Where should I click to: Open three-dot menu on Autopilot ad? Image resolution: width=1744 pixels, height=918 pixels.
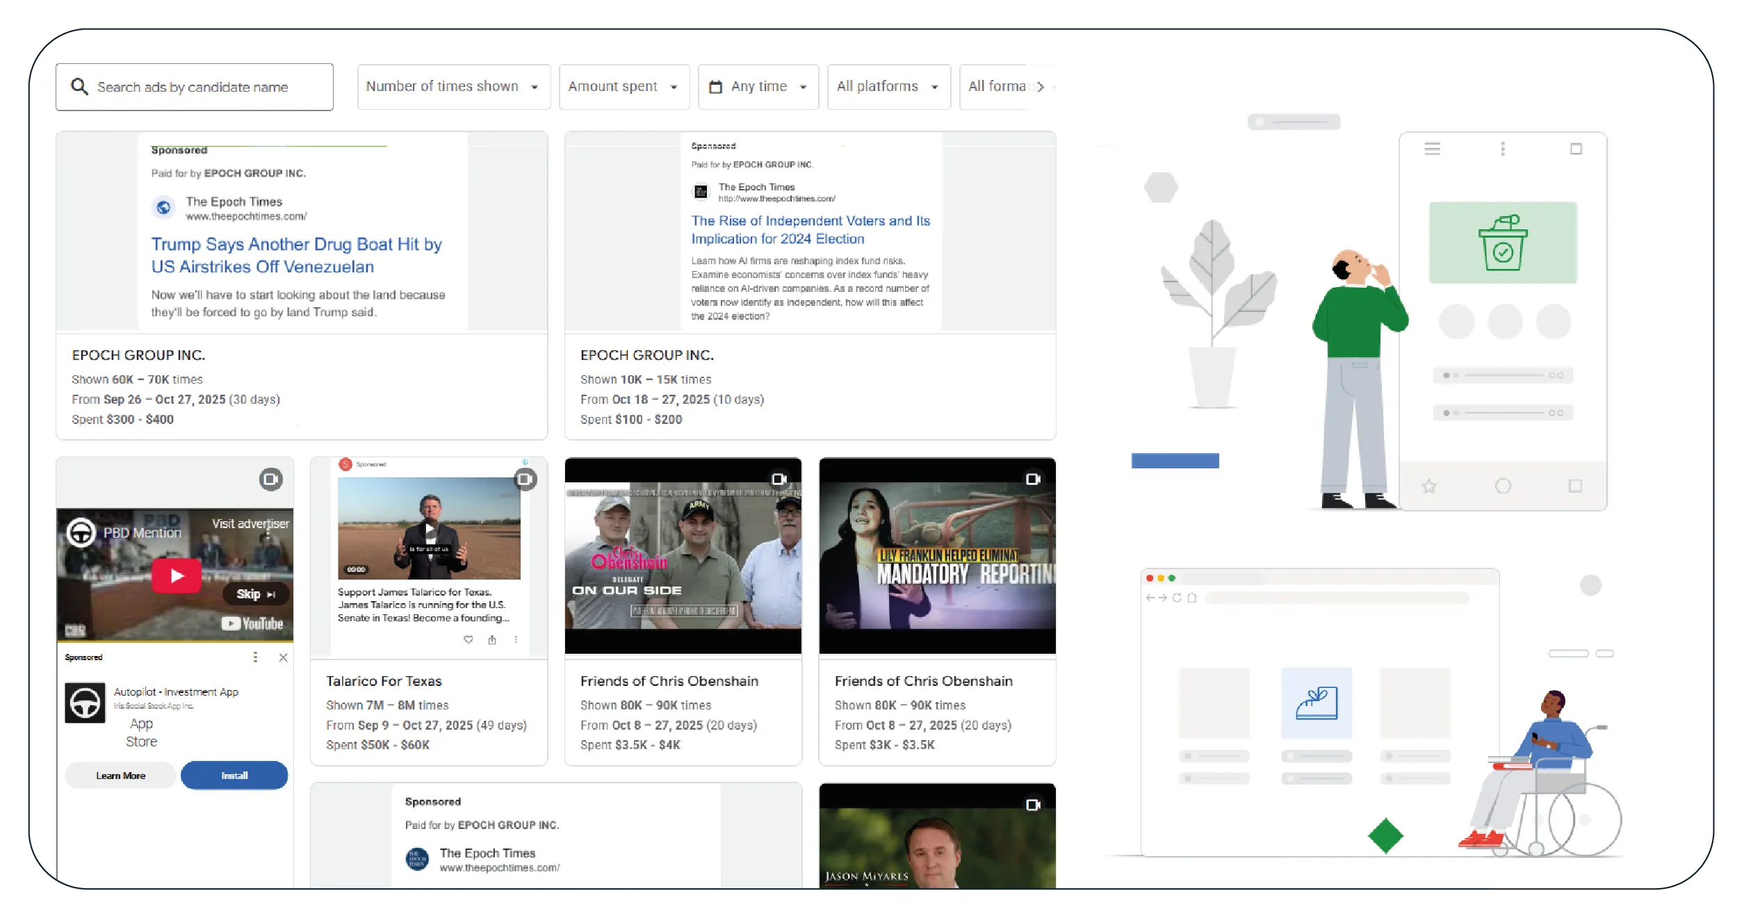pyautogui.click(x=255, y=657)
